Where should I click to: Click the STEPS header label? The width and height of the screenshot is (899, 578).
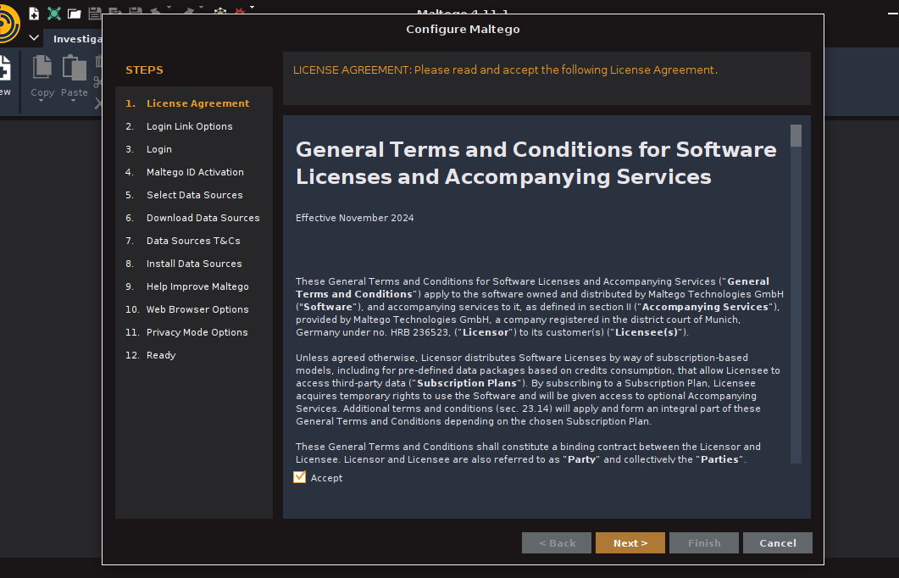pos(145,70)
